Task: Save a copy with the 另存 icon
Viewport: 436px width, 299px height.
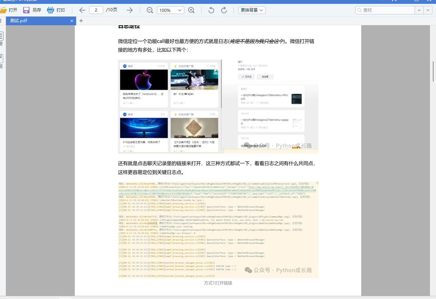Action: click(26, 10)
